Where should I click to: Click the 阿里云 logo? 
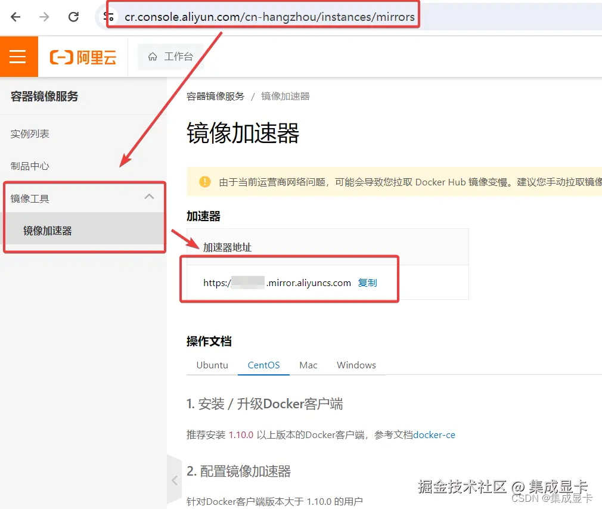[x=83, y=57]
